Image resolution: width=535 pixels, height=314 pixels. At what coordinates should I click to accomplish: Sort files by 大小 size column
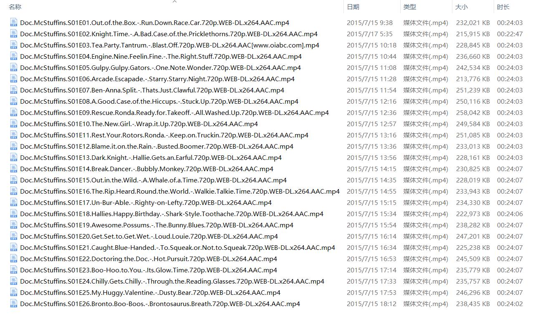tap(461, 7)
